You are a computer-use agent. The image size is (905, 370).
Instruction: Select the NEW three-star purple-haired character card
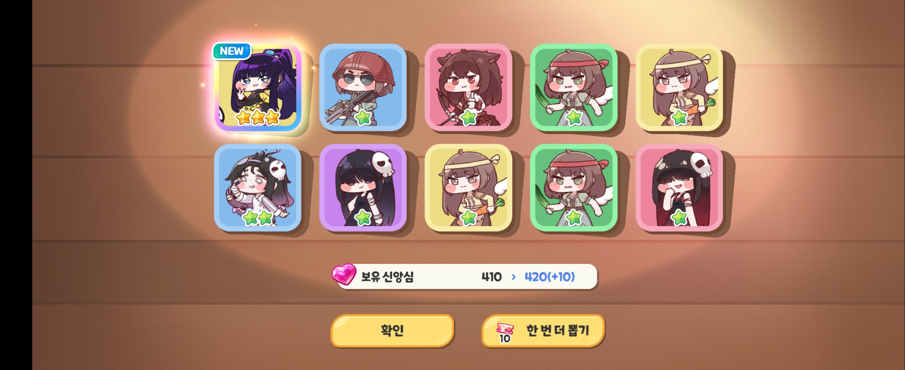pos(257,87)
